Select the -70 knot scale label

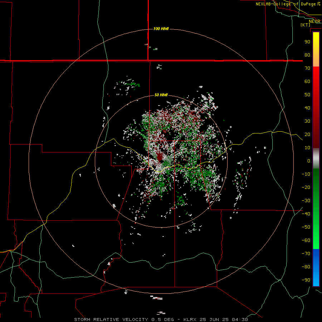coord(306,254)
